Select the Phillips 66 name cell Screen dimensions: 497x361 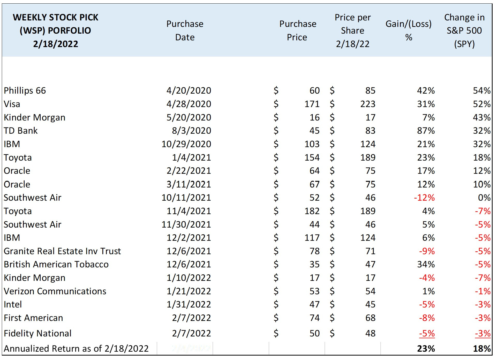pyautogui.click(x=25, y=91)
